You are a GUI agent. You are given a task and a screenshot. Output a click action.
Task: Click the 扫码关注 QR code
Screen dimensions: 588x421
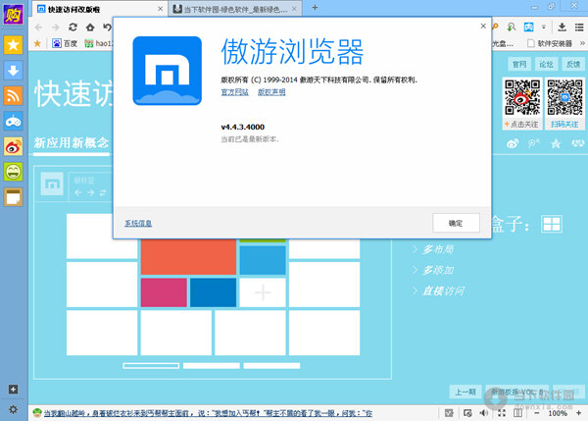click(x=564, y=103)
